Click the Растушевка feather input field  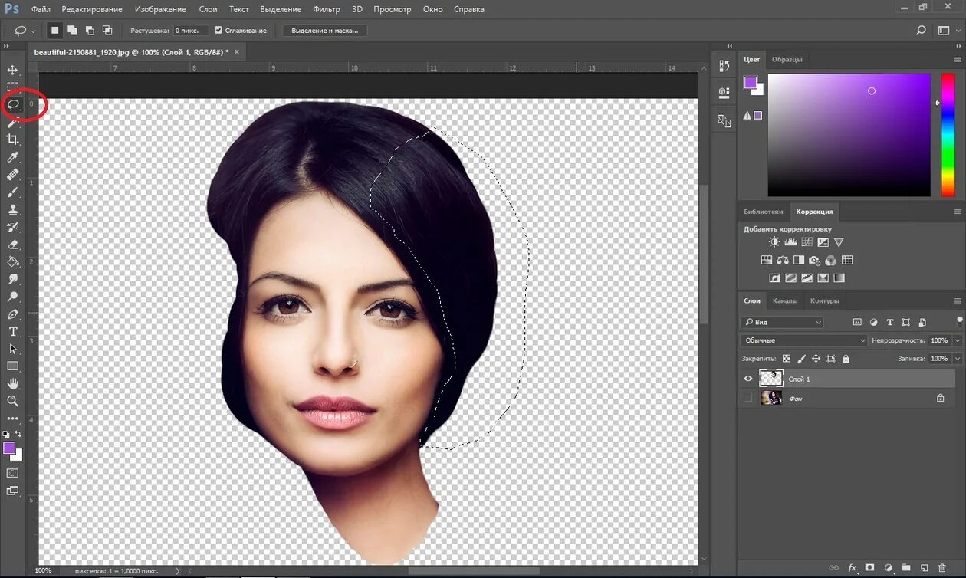(190, 31)
